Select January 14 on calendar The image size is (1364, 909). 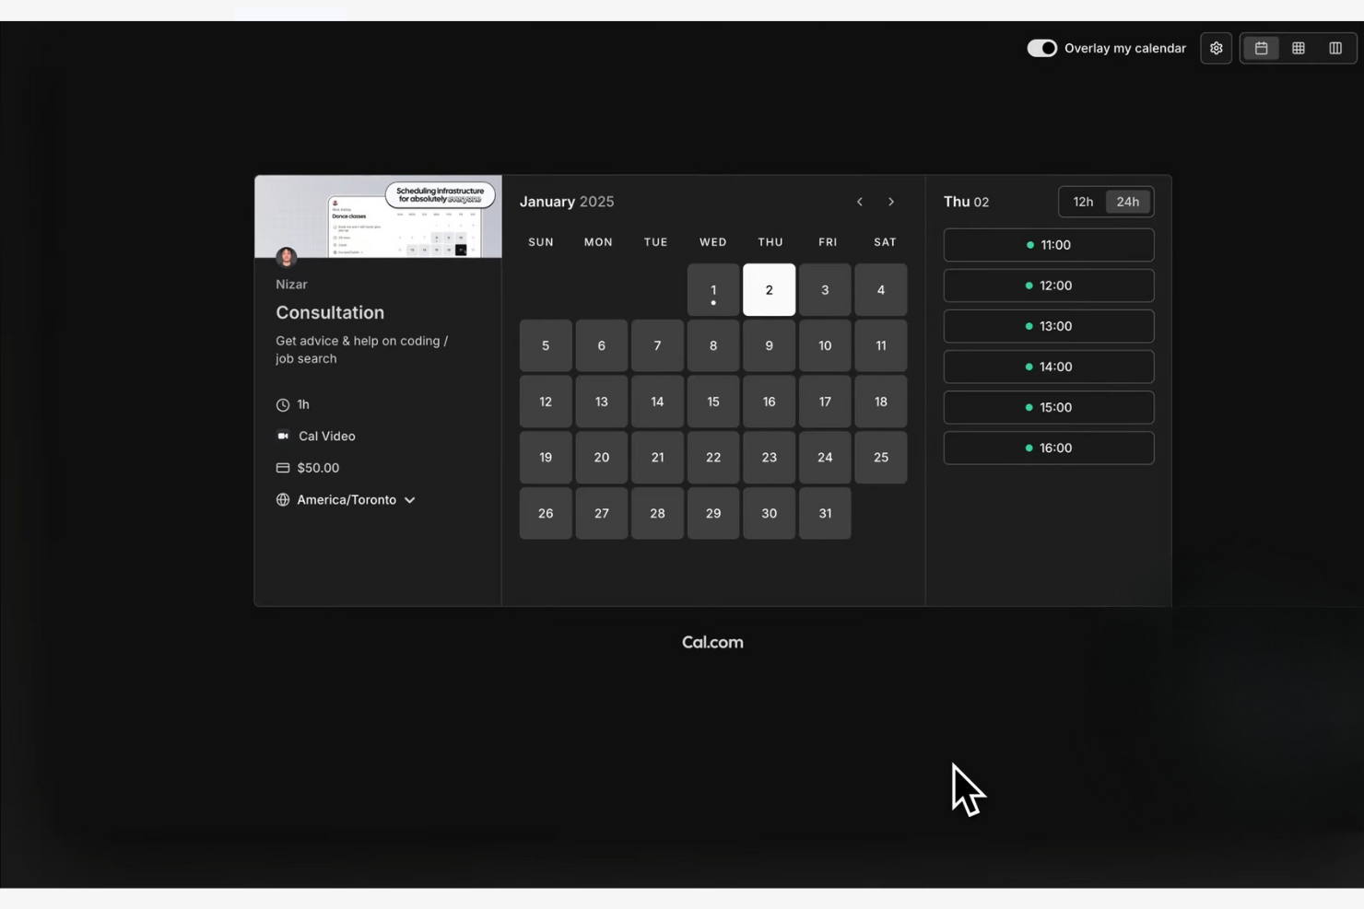(x=657, y=402)
